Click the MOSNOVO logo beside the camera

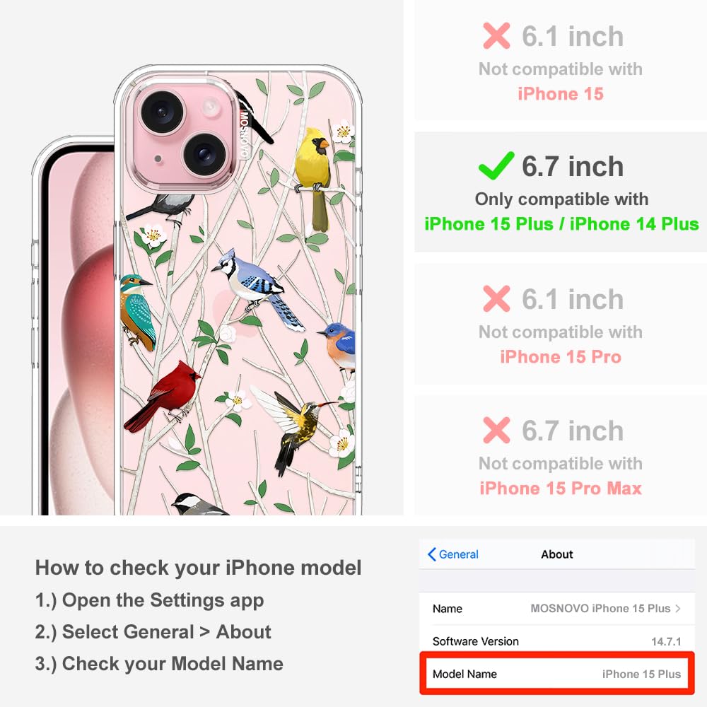point(244,134)
